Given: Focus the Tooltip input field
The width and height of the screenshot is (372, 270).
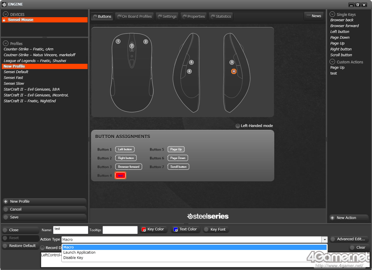Looking at the screenshot, I should 120,230.
